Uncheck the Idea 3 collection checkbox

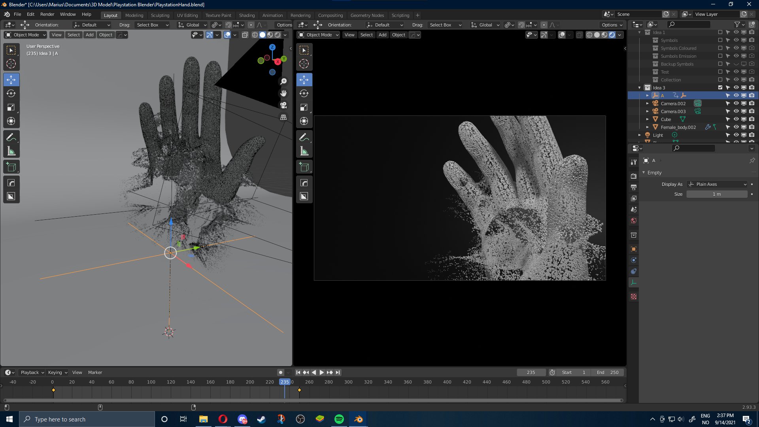720,87
